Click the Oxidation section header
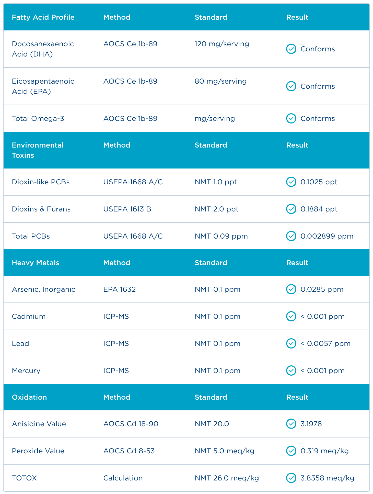Image resolution: width=373 pixels, height=494 pixels. (29, 397)
